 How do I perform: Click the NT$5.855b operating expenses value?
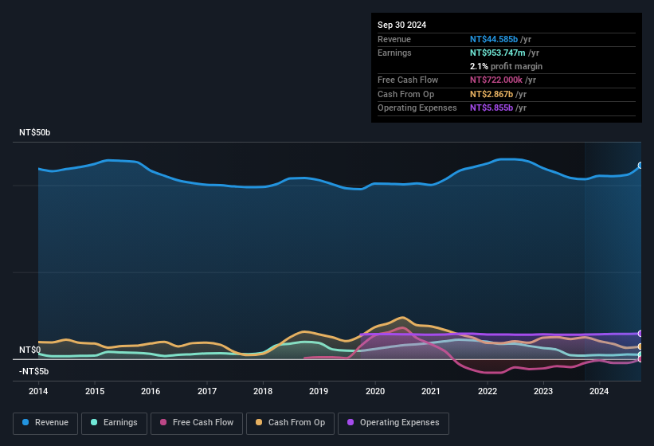point(491,108)
